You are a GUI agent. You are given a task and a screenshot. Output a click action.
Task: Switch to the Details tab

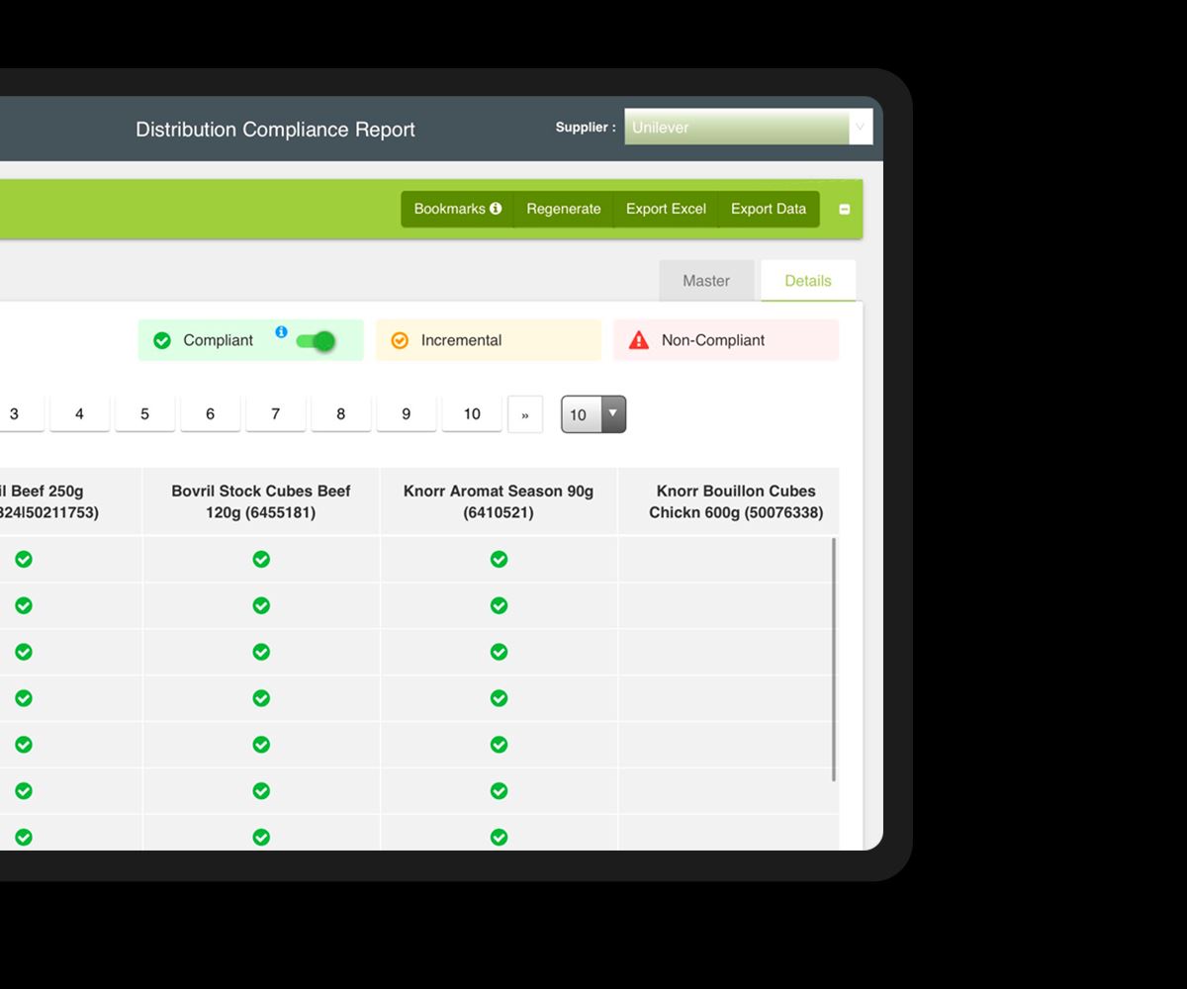click(x=807, y=281)
